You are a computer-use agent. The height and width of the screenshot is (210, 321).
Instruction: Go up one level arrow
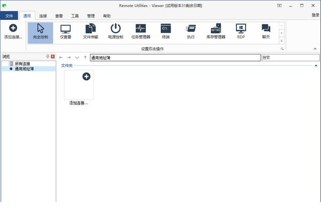(85, 58)
